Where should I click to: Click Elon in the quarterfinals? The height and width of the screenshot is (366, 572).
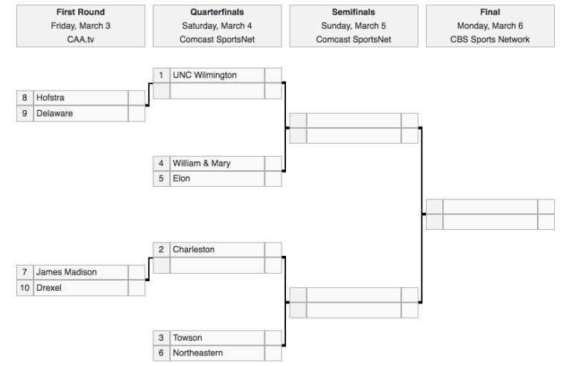[x=181, y=179]
